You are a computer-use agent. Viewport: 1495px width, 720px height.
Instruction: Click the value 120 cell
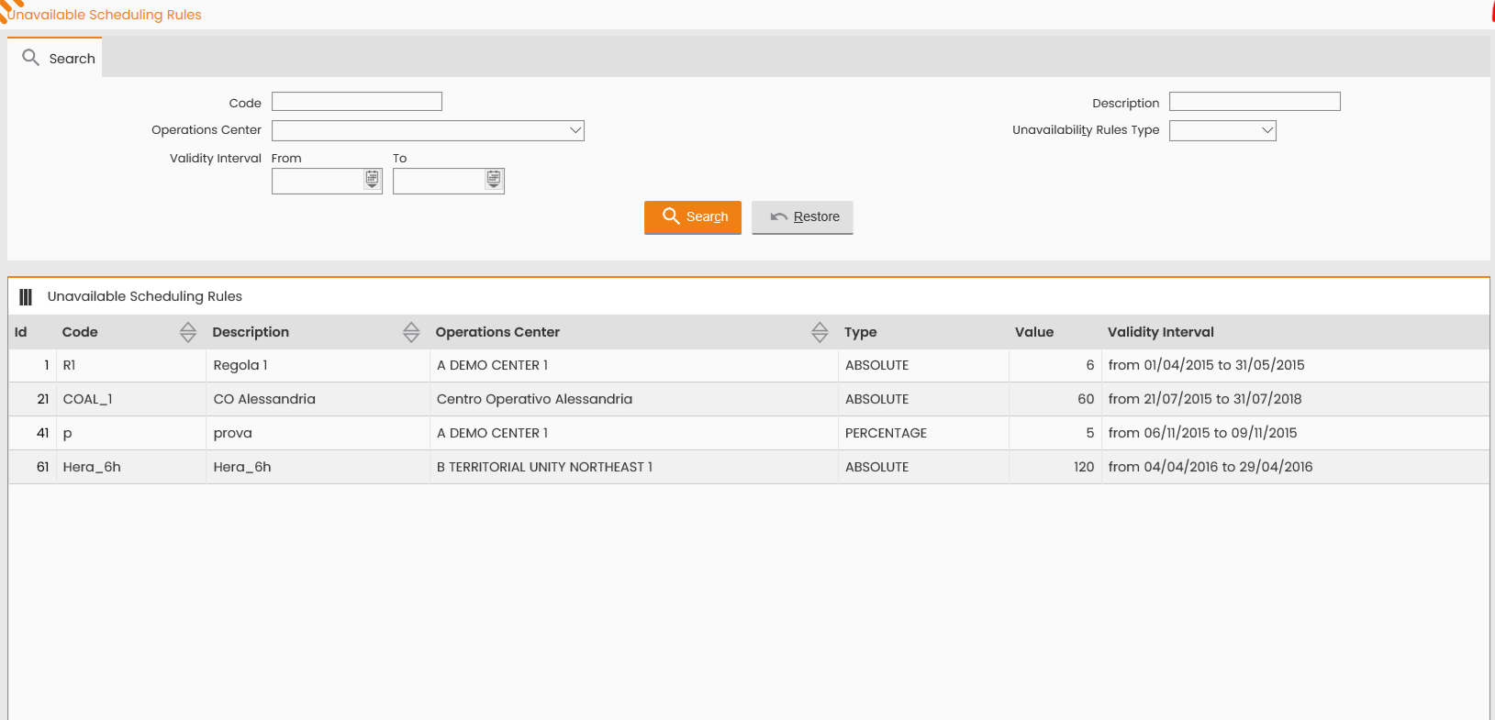click(1055, 467)
